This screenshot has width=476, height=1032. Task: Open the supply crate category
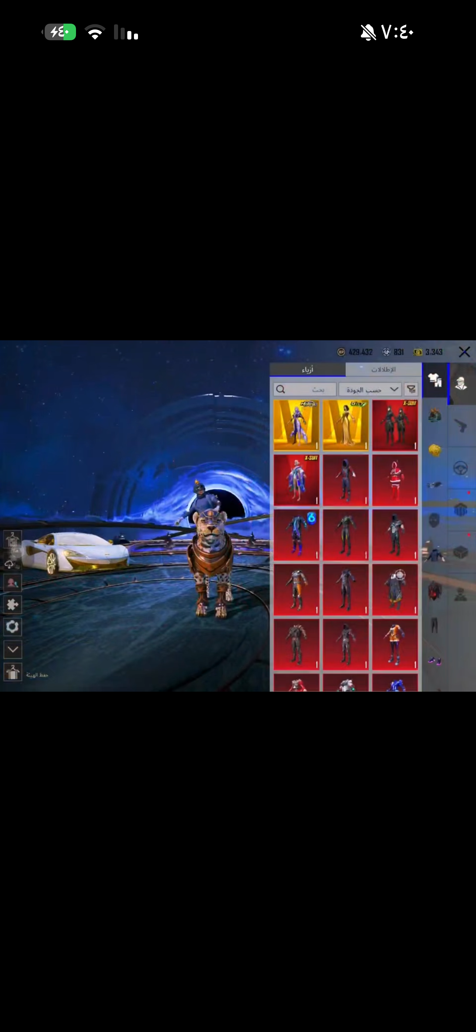[461, 553]
